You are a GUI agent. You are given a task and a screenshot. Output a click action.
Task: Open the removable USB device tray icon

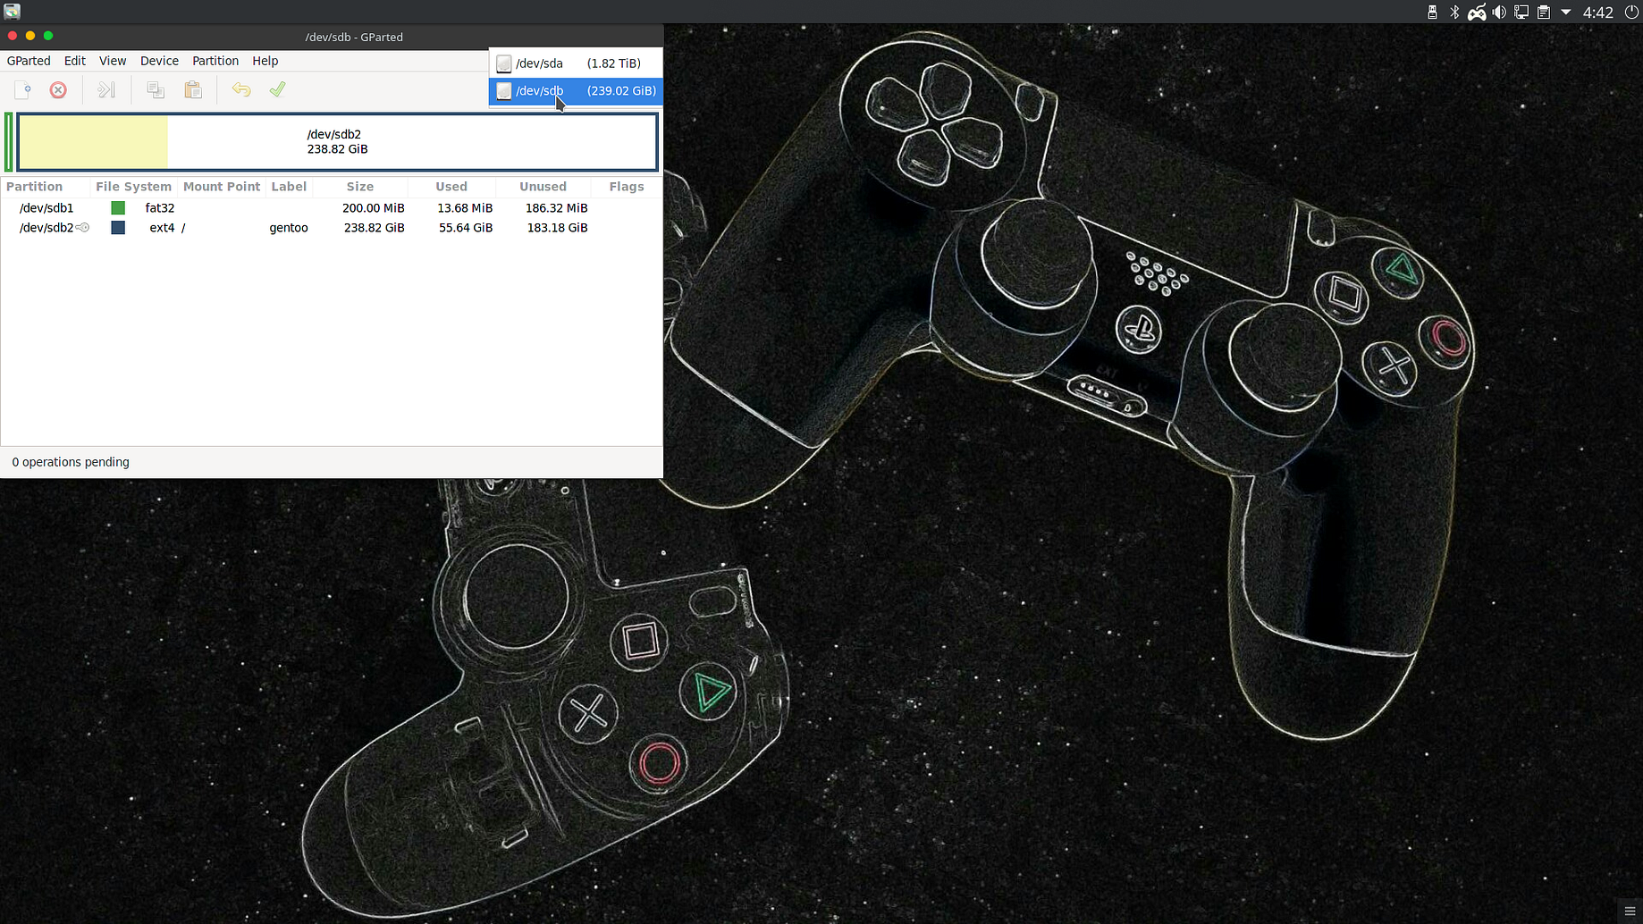click(x=1432, y=12)
